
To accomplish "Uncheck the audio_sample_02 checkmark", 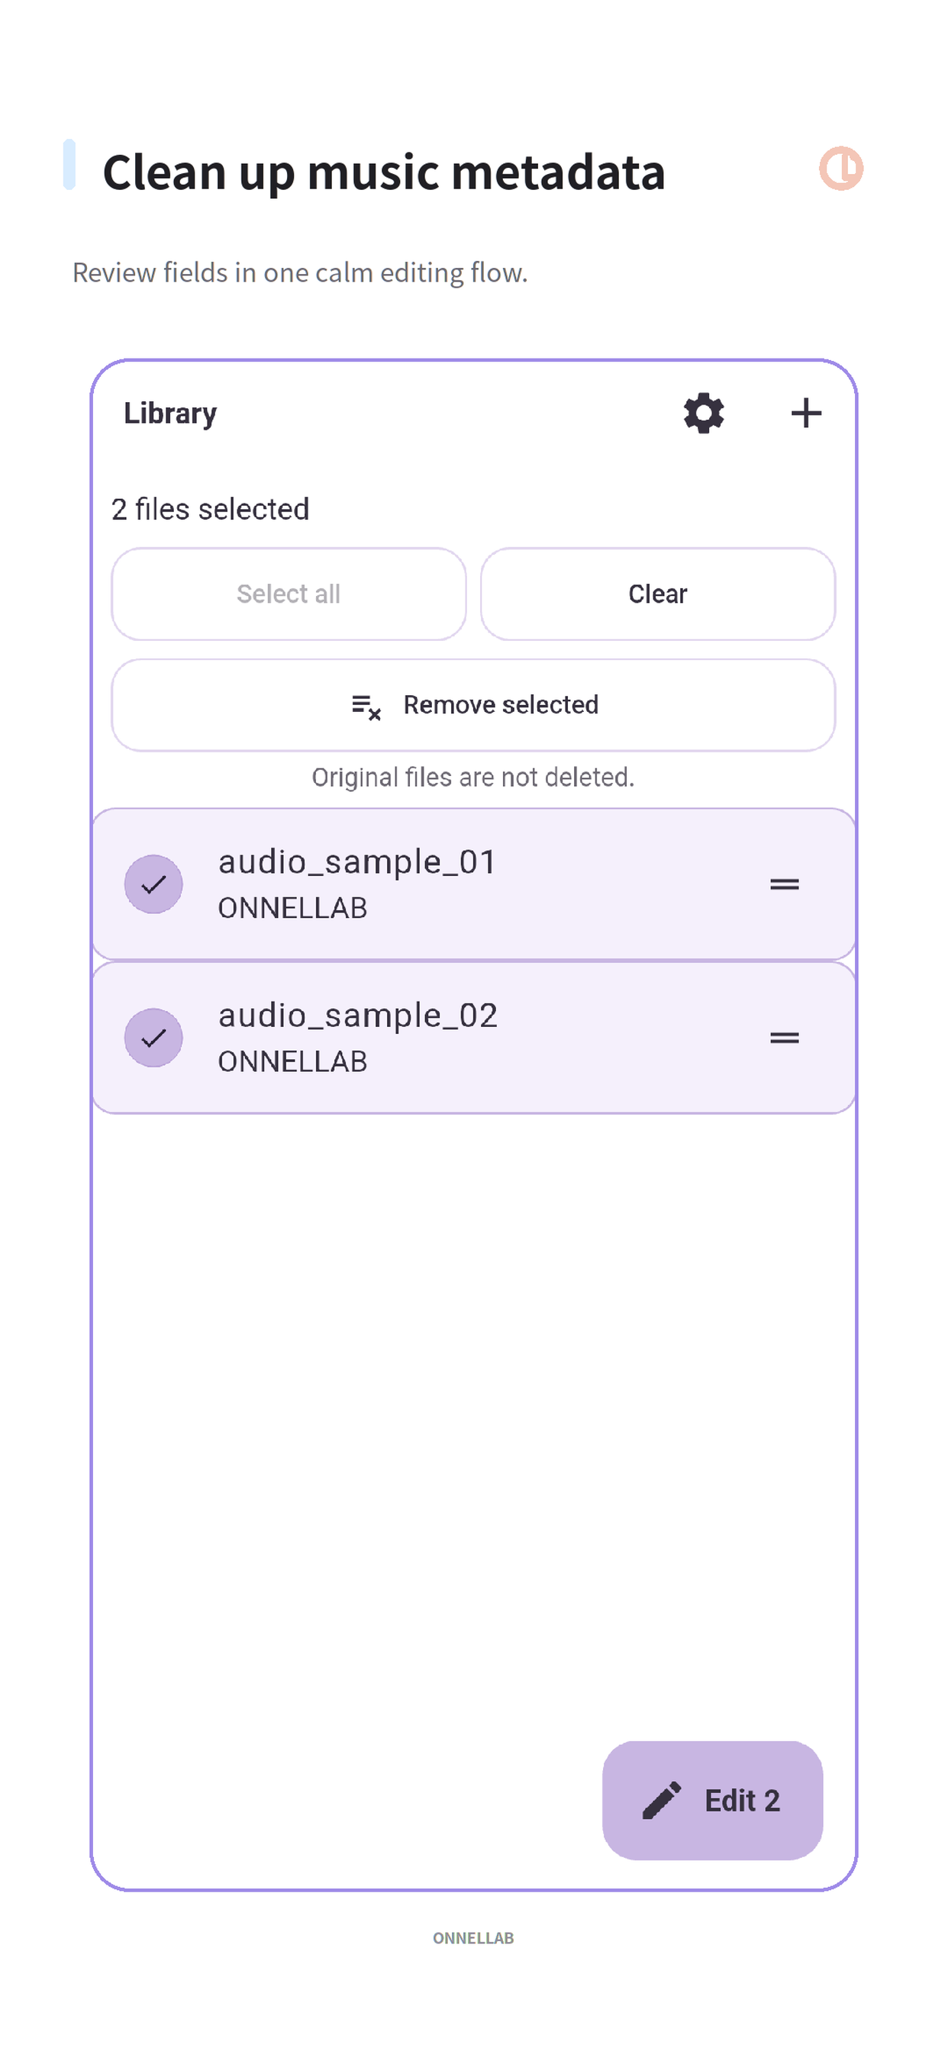I will tap(153, 1038).
